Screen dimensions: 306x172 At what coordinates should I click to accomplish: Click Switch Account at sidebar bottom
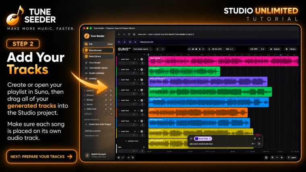pos(98,155)
